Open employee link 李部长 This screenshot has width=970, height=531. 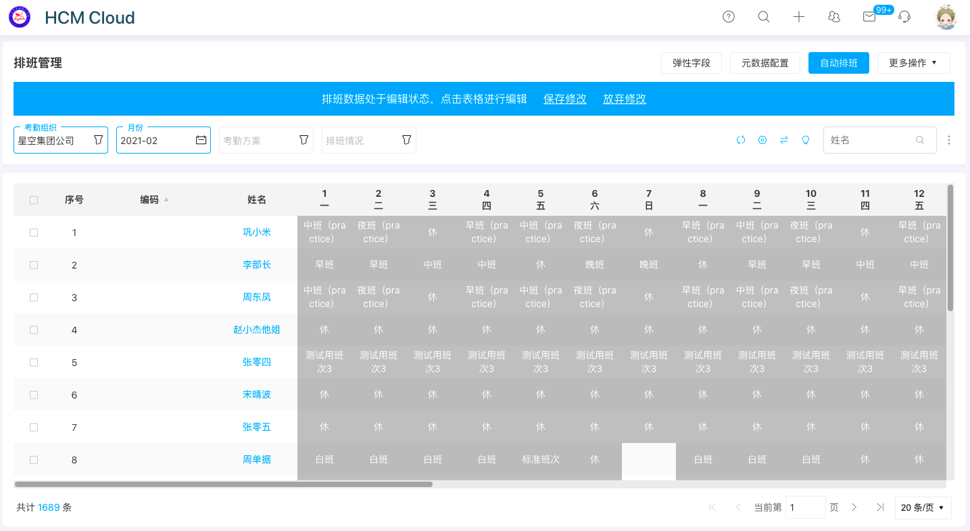(257, 264)
